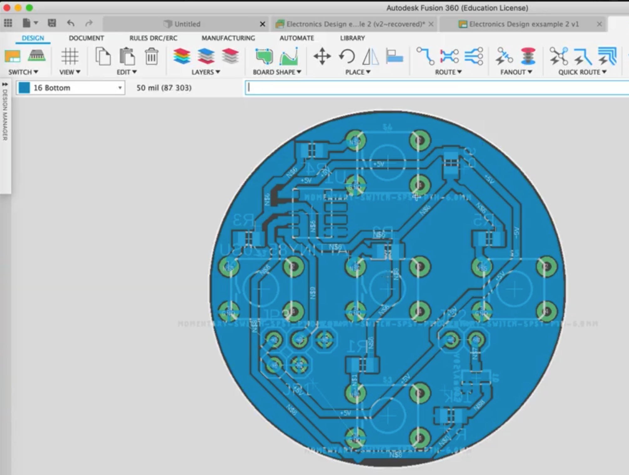Open the grid settings icon
This screenshot has height=475, width=629.
point(69,56)
